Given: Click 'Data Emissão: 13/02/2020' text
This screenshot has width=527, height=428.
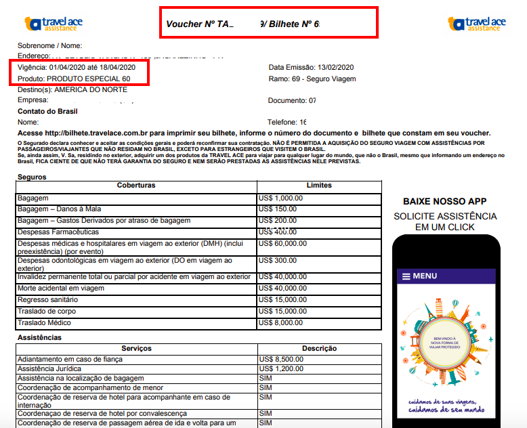Looking at the screenshot, I should click(311, 67).
